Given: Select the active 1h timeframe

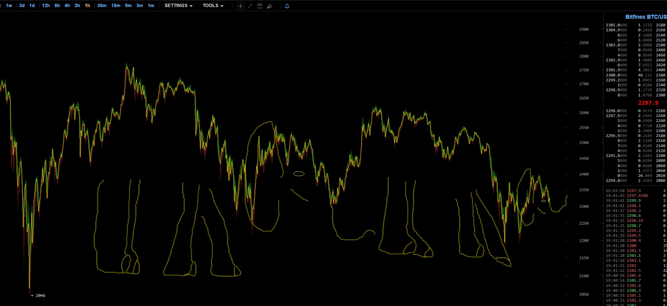Looking at the screenshot, I should [87, 6].
